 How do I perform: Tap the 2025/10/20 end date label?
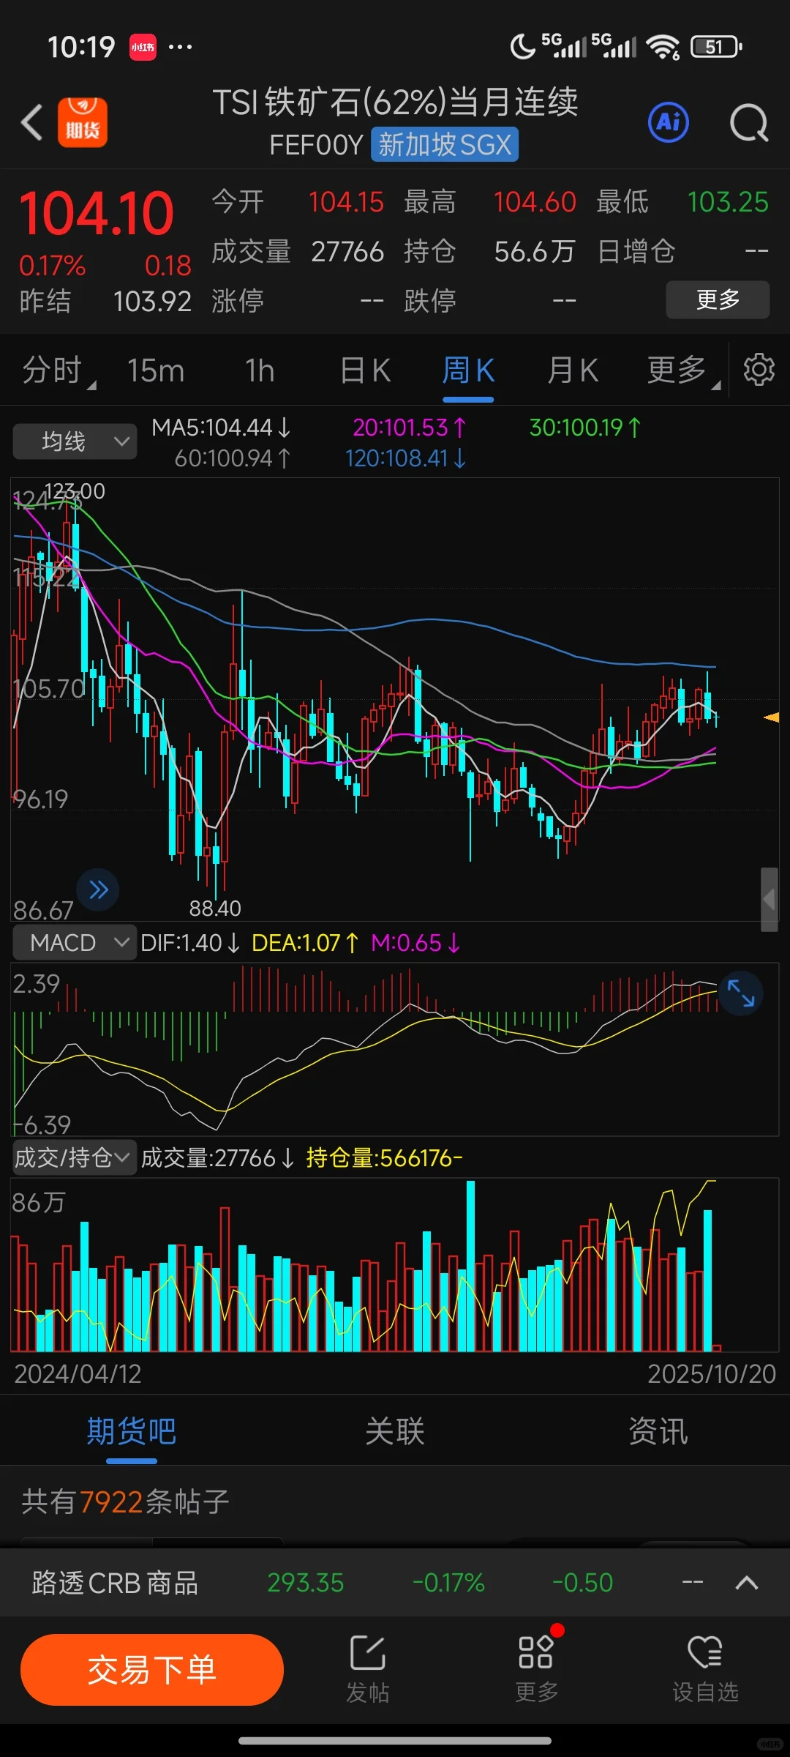[x=712, y=1374]
